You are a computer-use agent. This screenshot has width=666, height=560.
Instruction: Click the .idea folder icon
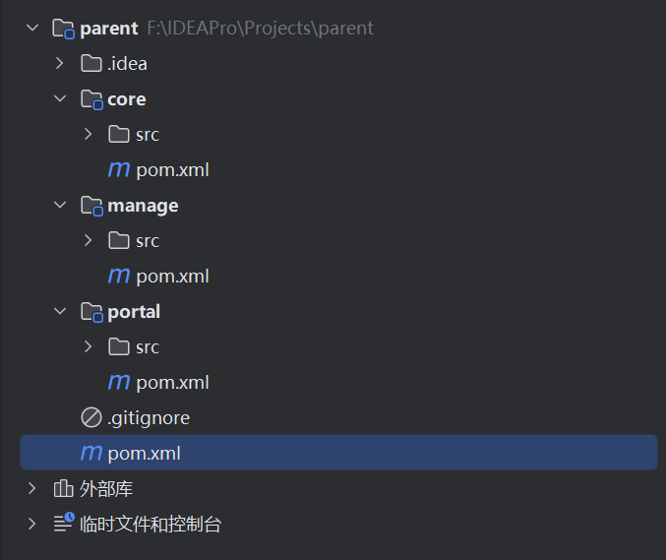pos(91,64)
